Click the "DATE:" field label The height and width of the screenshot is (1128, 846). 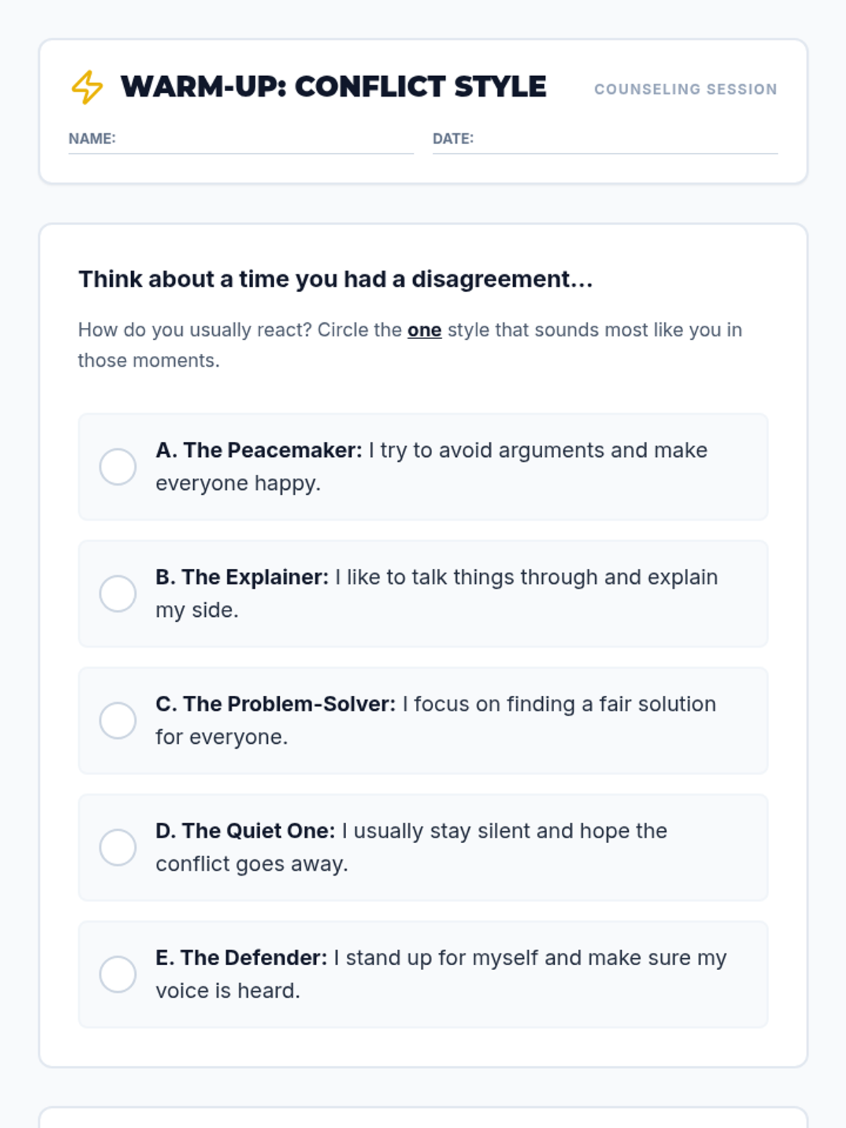pyautogui.click(x=453, y=139)
